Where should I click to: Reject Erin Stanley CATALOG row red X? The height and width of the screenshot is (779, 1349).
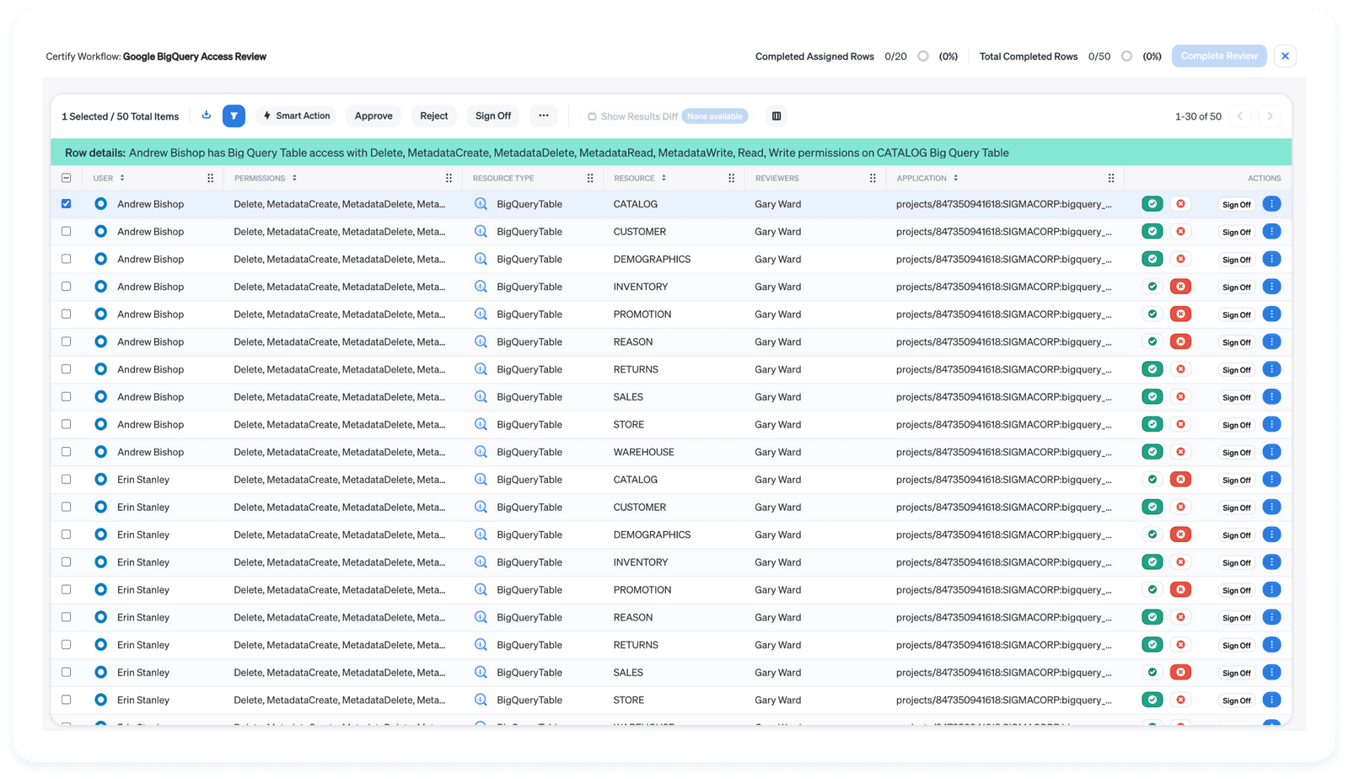1180,480
